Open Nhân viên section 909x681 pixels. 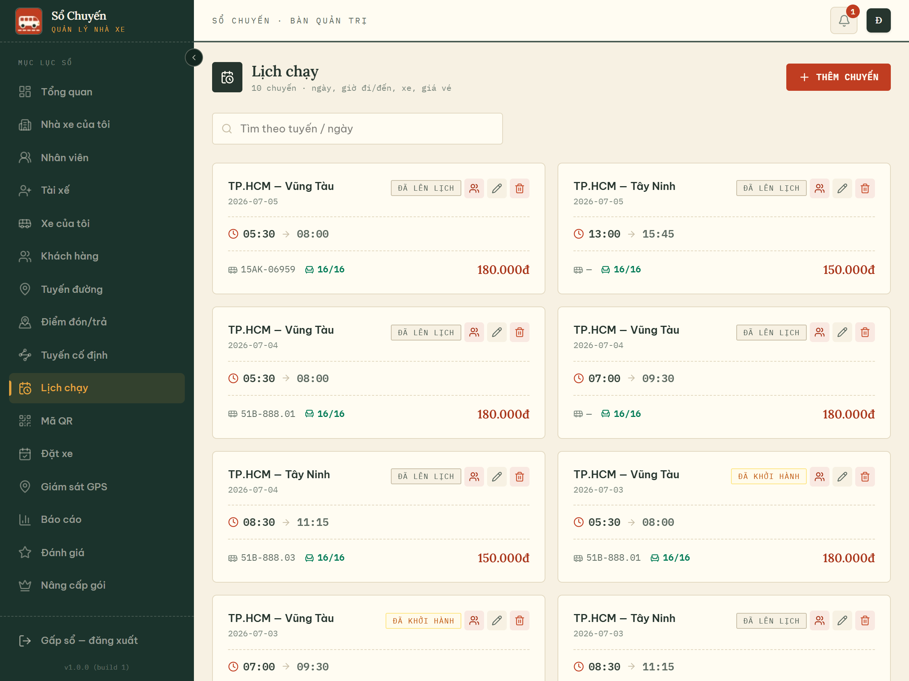point(97,158)
